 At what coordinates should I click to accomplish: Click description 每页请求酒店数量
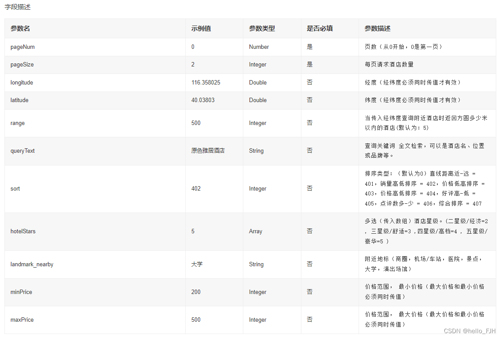(389, 64)
